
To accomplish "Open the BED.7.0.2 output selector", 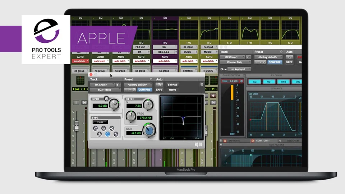I will [165, 52].
